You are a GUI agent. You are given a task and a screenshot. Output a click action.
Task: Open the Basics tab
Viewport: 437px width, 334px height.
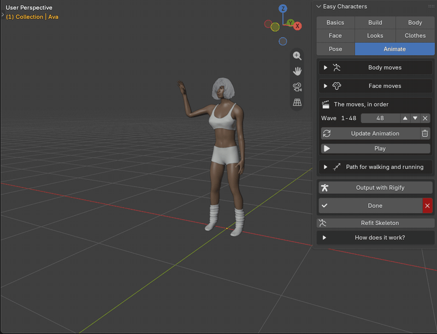click(x=335, y=22)
